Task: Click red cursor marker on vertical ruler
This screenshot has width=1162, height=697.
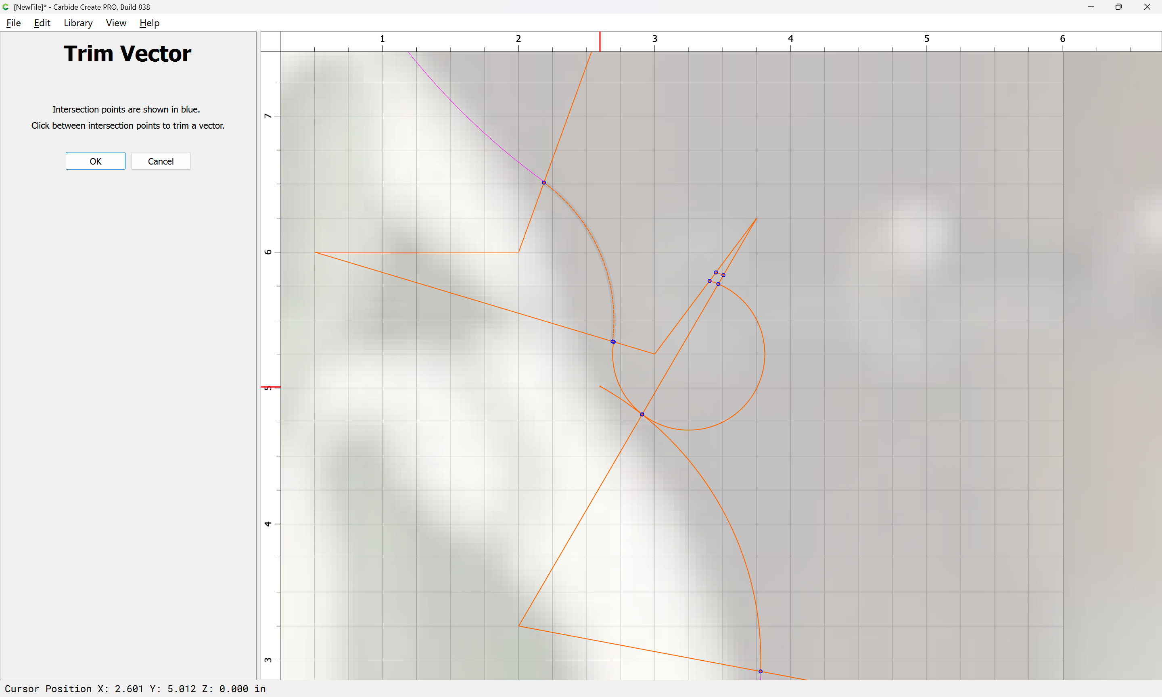Action: (271, 387)
